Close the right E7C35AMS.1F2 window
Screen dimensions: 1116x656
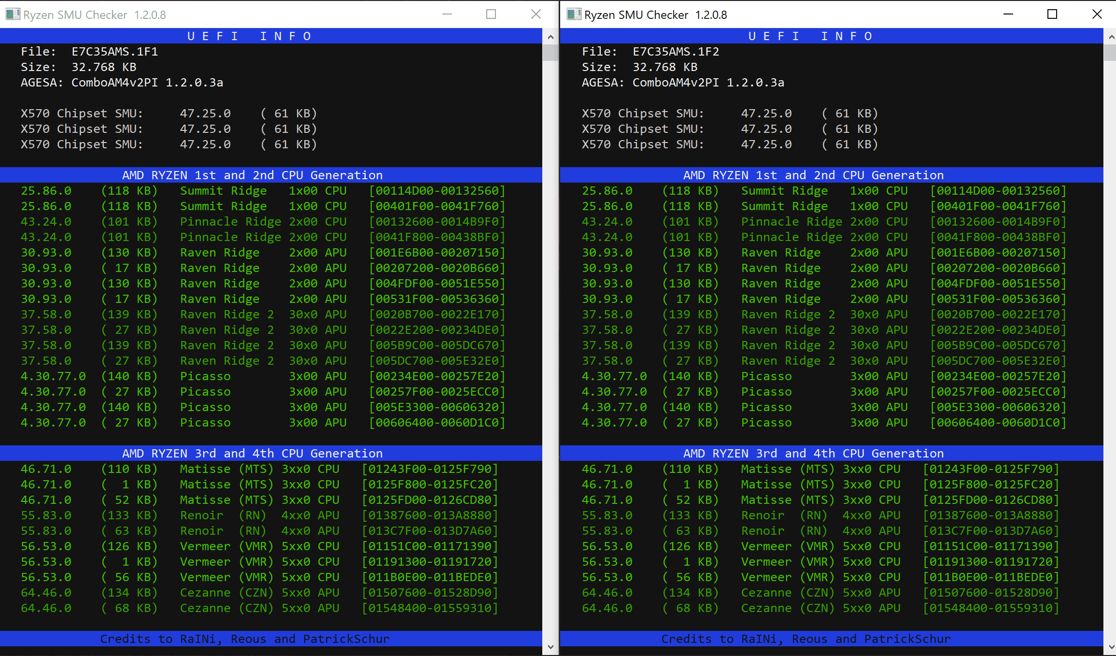[1097, 14]
